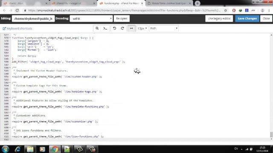Screen dimensions: 273x153
Task: Bookmark this page with the star icon
Action: tap(226, 11)
